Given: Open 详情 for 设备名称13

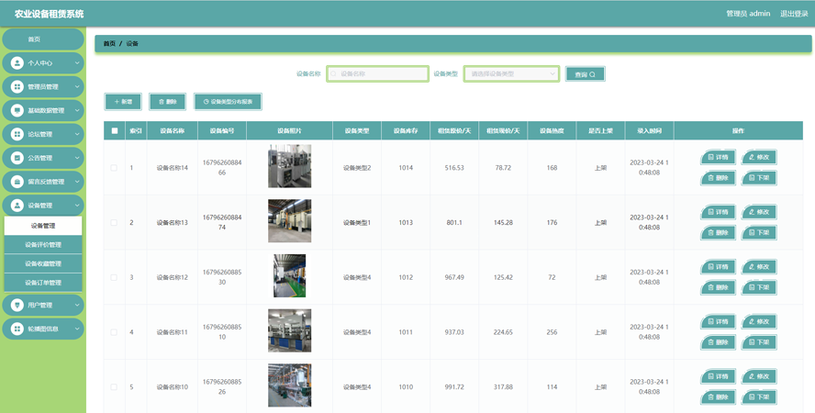Looking at the screenshot, I should (x=718, y=212).
